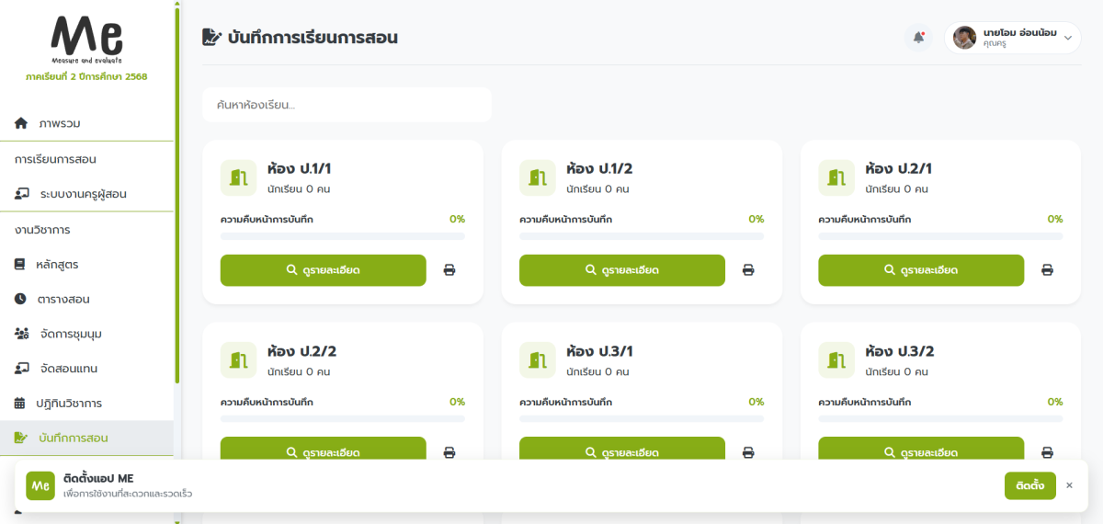Open the หลักสูตร curriculum menu
This screenshot has height=524, width=1103.
point(57,265)
